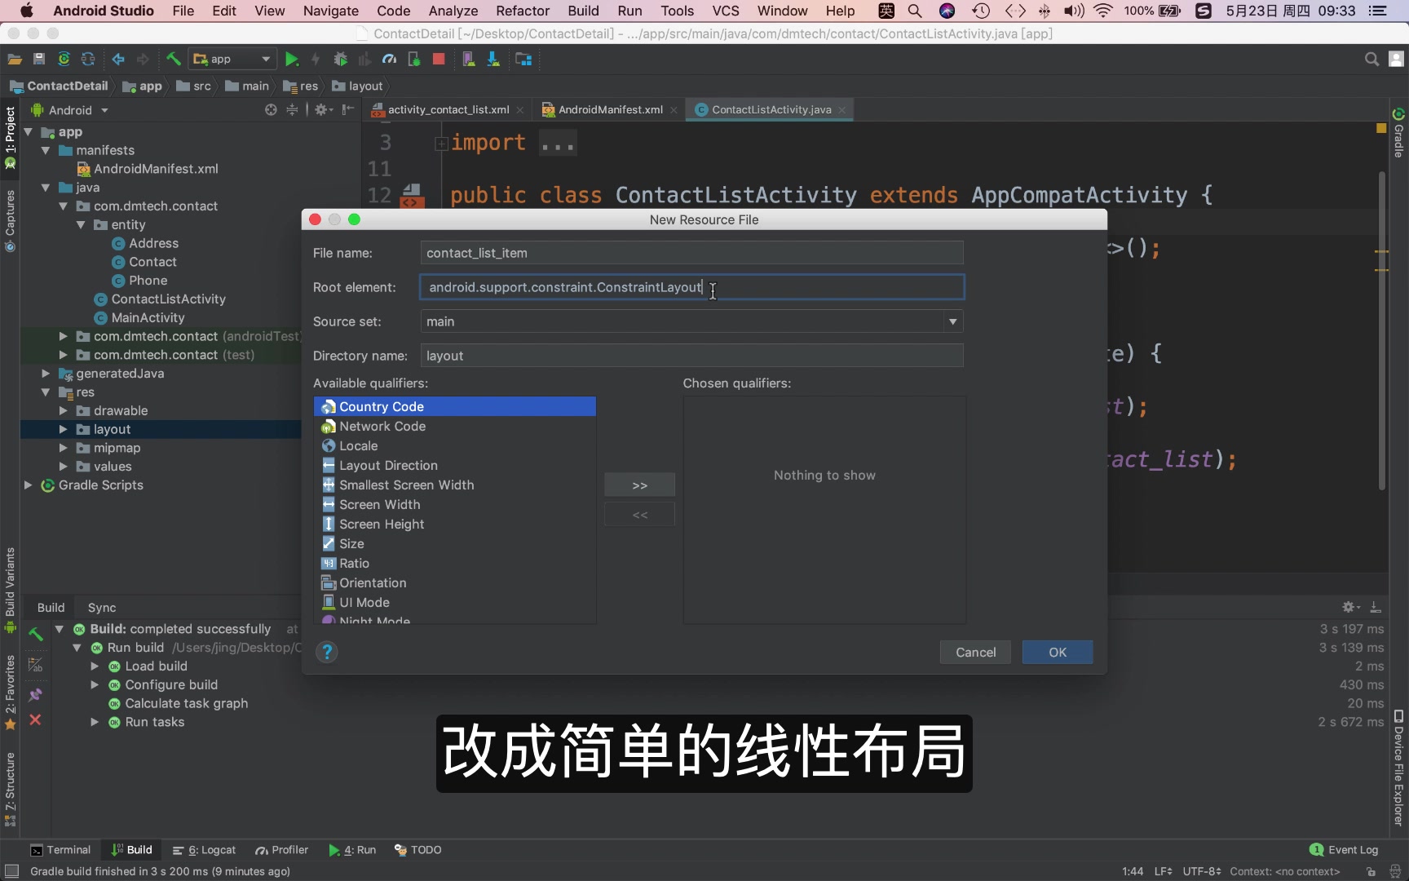This screenshot has width=1409, height=881.
Task: Hide the project panel with the hide icon
Action: click(348, 109)
